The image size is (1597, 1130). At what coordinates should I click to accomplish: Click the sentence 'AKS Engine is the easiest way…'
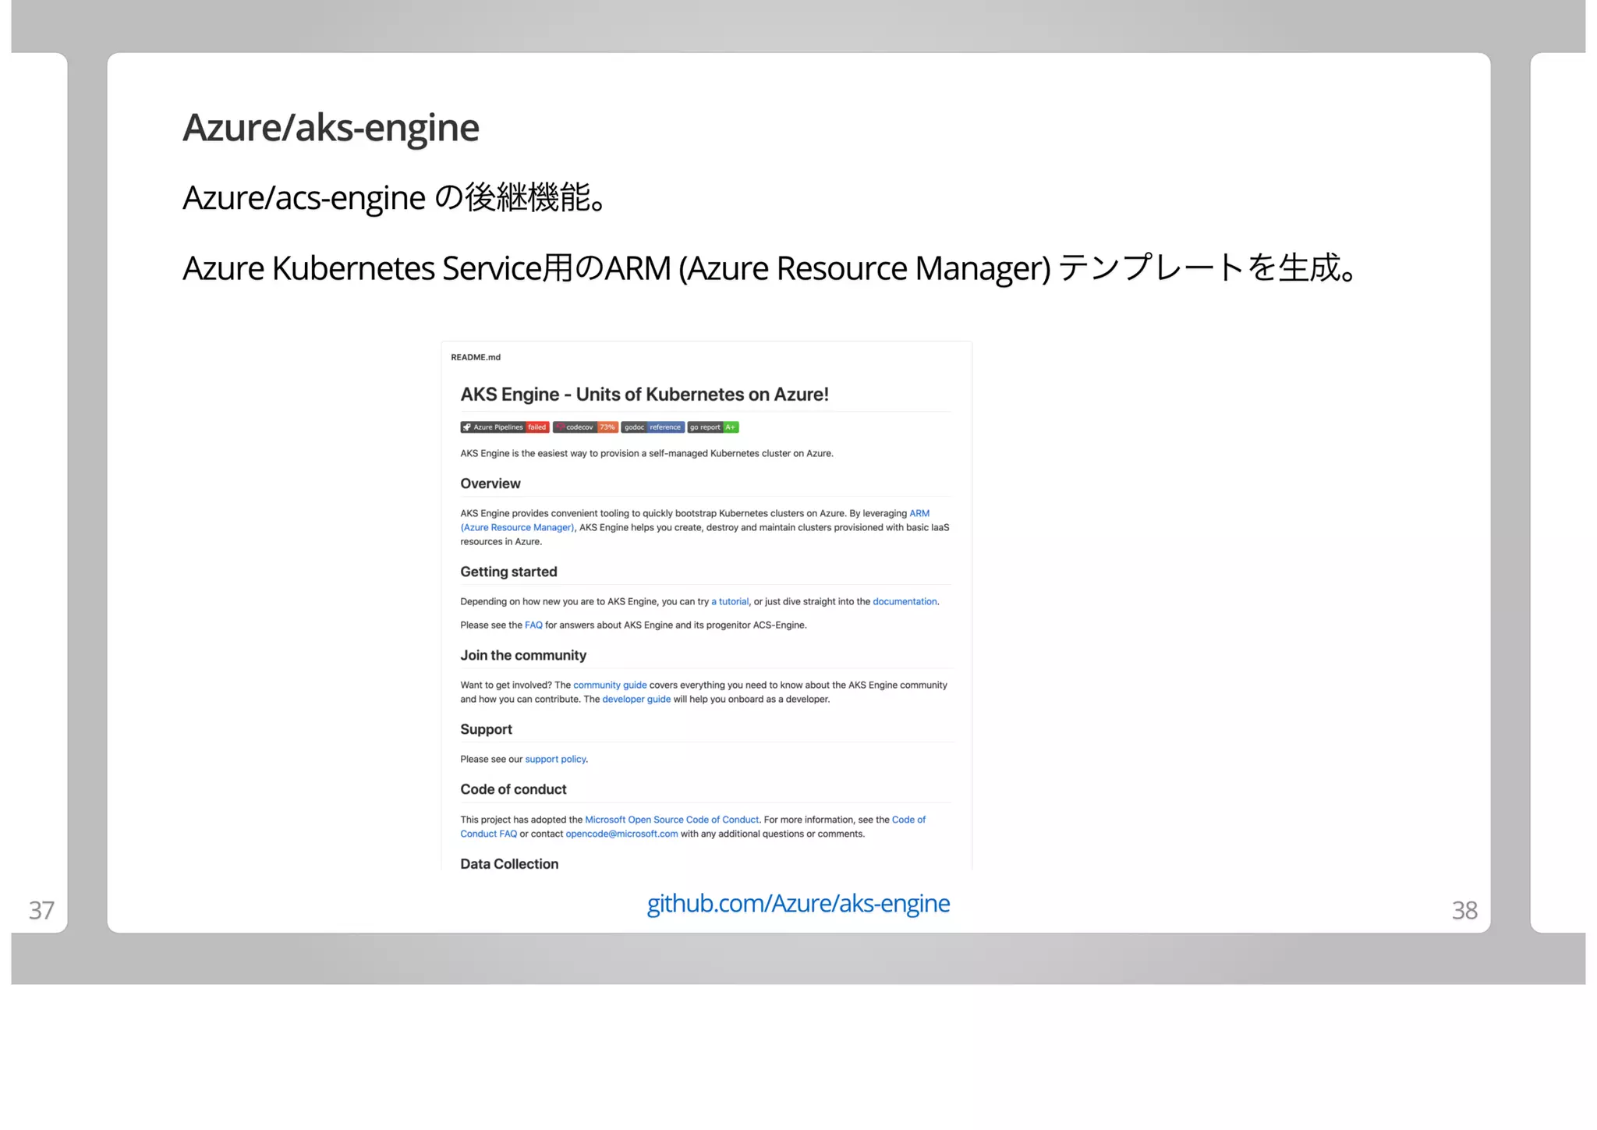(646, 453)
